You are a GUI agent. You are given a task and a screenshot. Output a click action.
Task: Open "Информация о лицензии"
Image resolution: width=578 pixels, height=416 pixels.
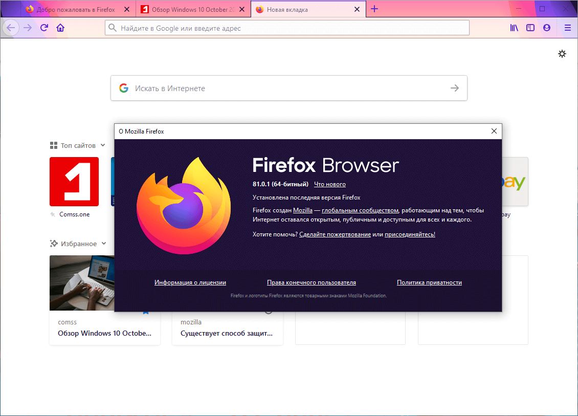tap(190, 282)
